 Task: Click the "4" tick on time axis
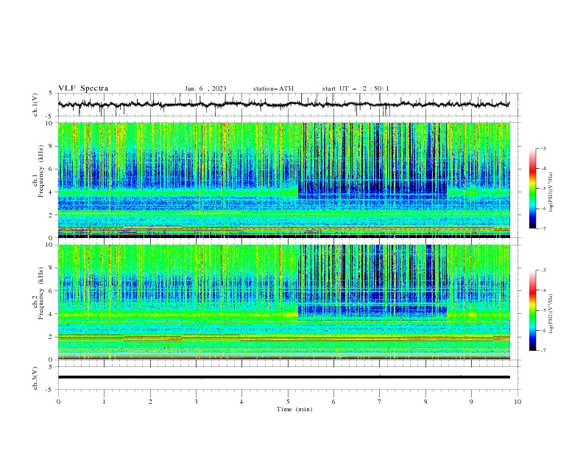tap(241, 402)
